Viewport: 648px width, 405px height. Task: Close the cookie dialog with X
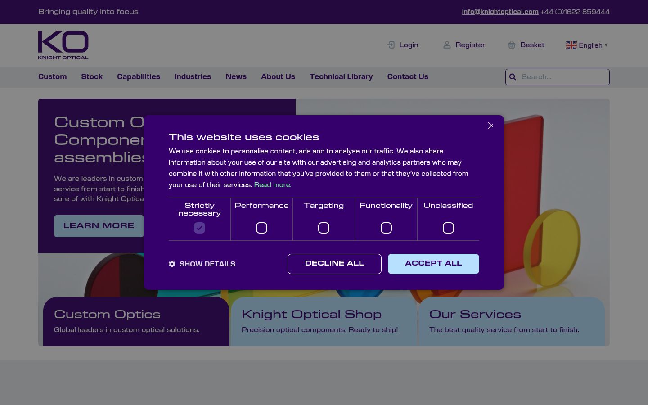[490, 126]
